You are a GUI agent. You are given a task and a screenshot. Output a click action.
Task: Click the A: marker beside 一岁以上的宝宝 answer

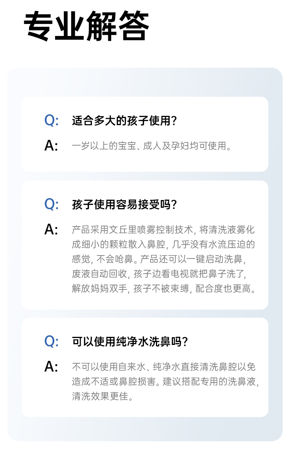click(x=51, y=146)
